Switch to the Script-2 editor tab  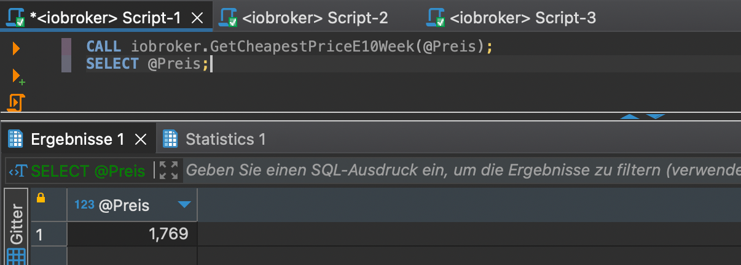click(x=315, y=18)
